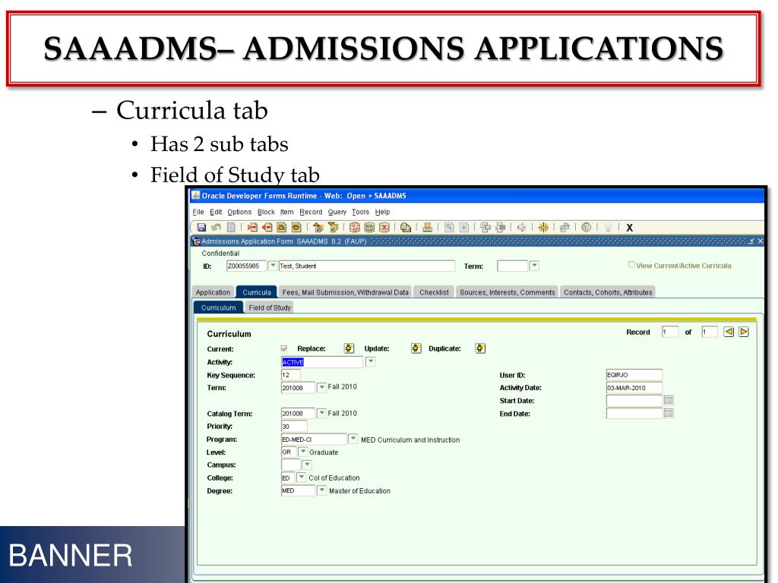Click the orange crosshair target toolbar icon
Screen dimensions: 778x583
pos(543,228)
